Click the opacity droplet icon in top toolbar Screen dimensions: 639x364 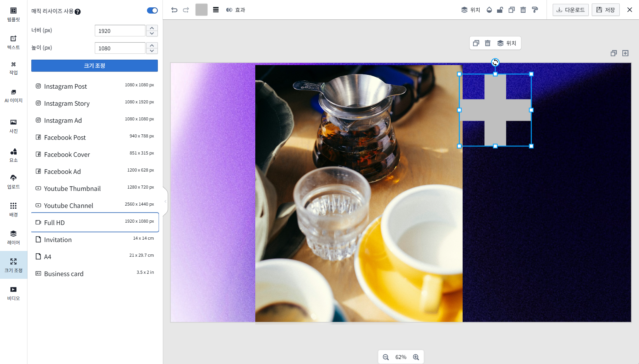coord(489,10)
